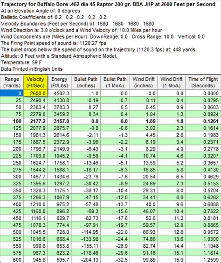Select the energy value 1945.2
Viewport: 221px width, 263px height.
59,156
